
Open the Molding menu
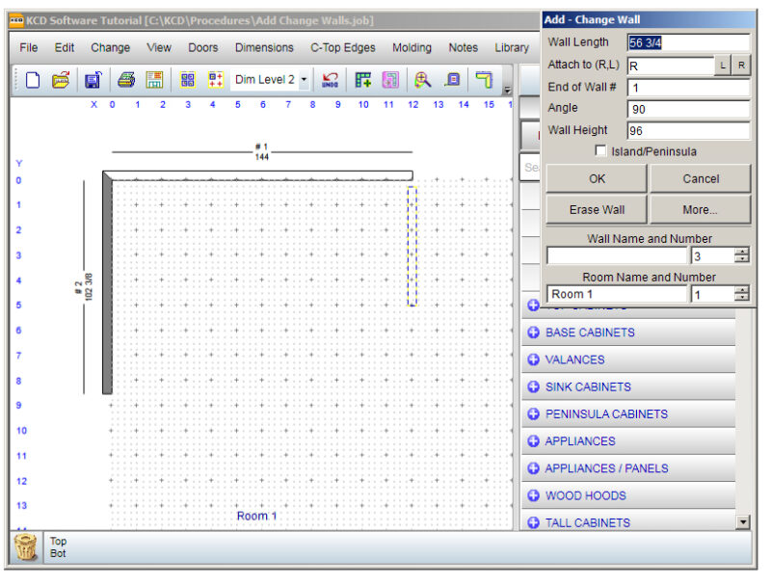[412, 47]
